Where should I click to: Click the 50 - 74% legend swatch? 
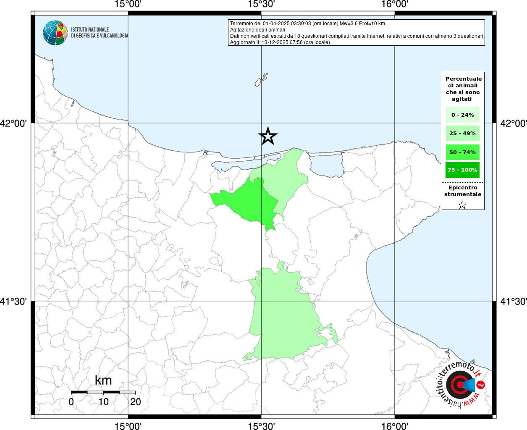(x=462, y=152)
